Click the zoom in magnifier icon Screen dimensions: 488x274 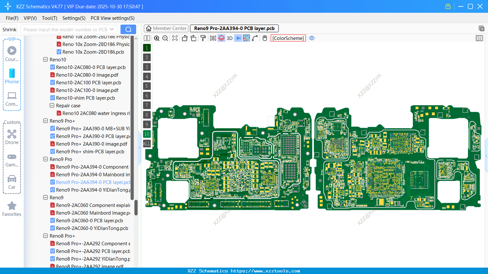pos(157,38)
